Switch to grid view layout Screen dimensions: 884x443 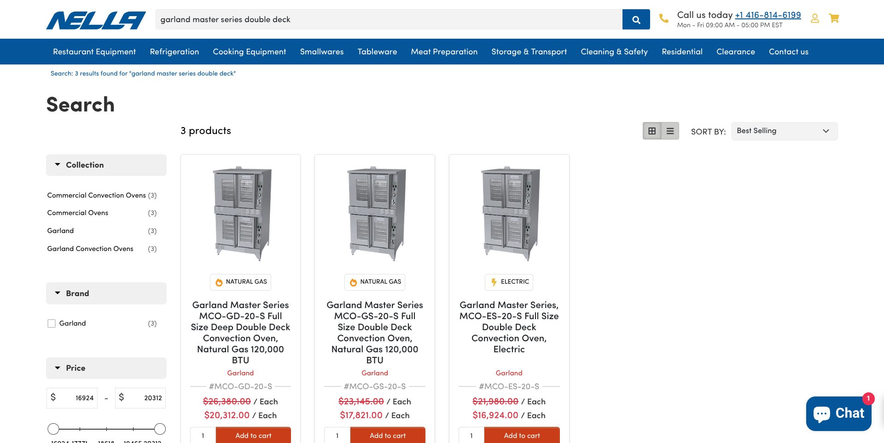(x=652, y=131)
